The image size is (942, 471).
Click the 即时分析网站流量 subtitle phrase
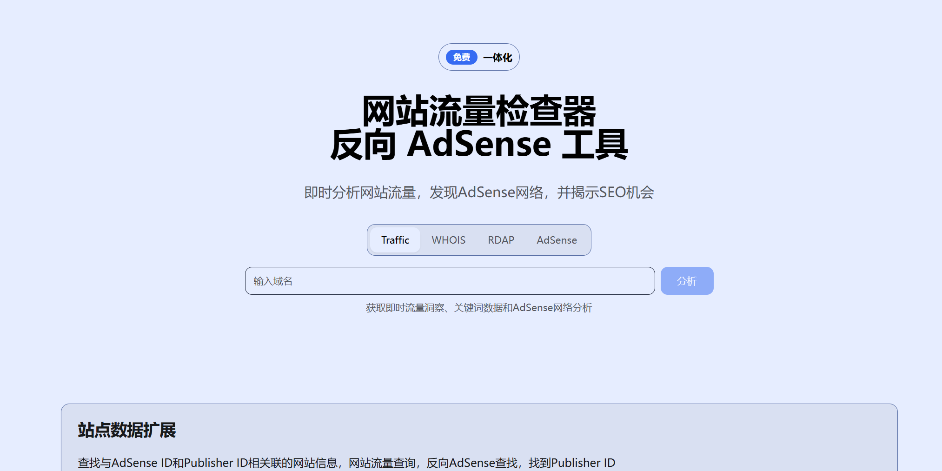(x=360, y=192)
